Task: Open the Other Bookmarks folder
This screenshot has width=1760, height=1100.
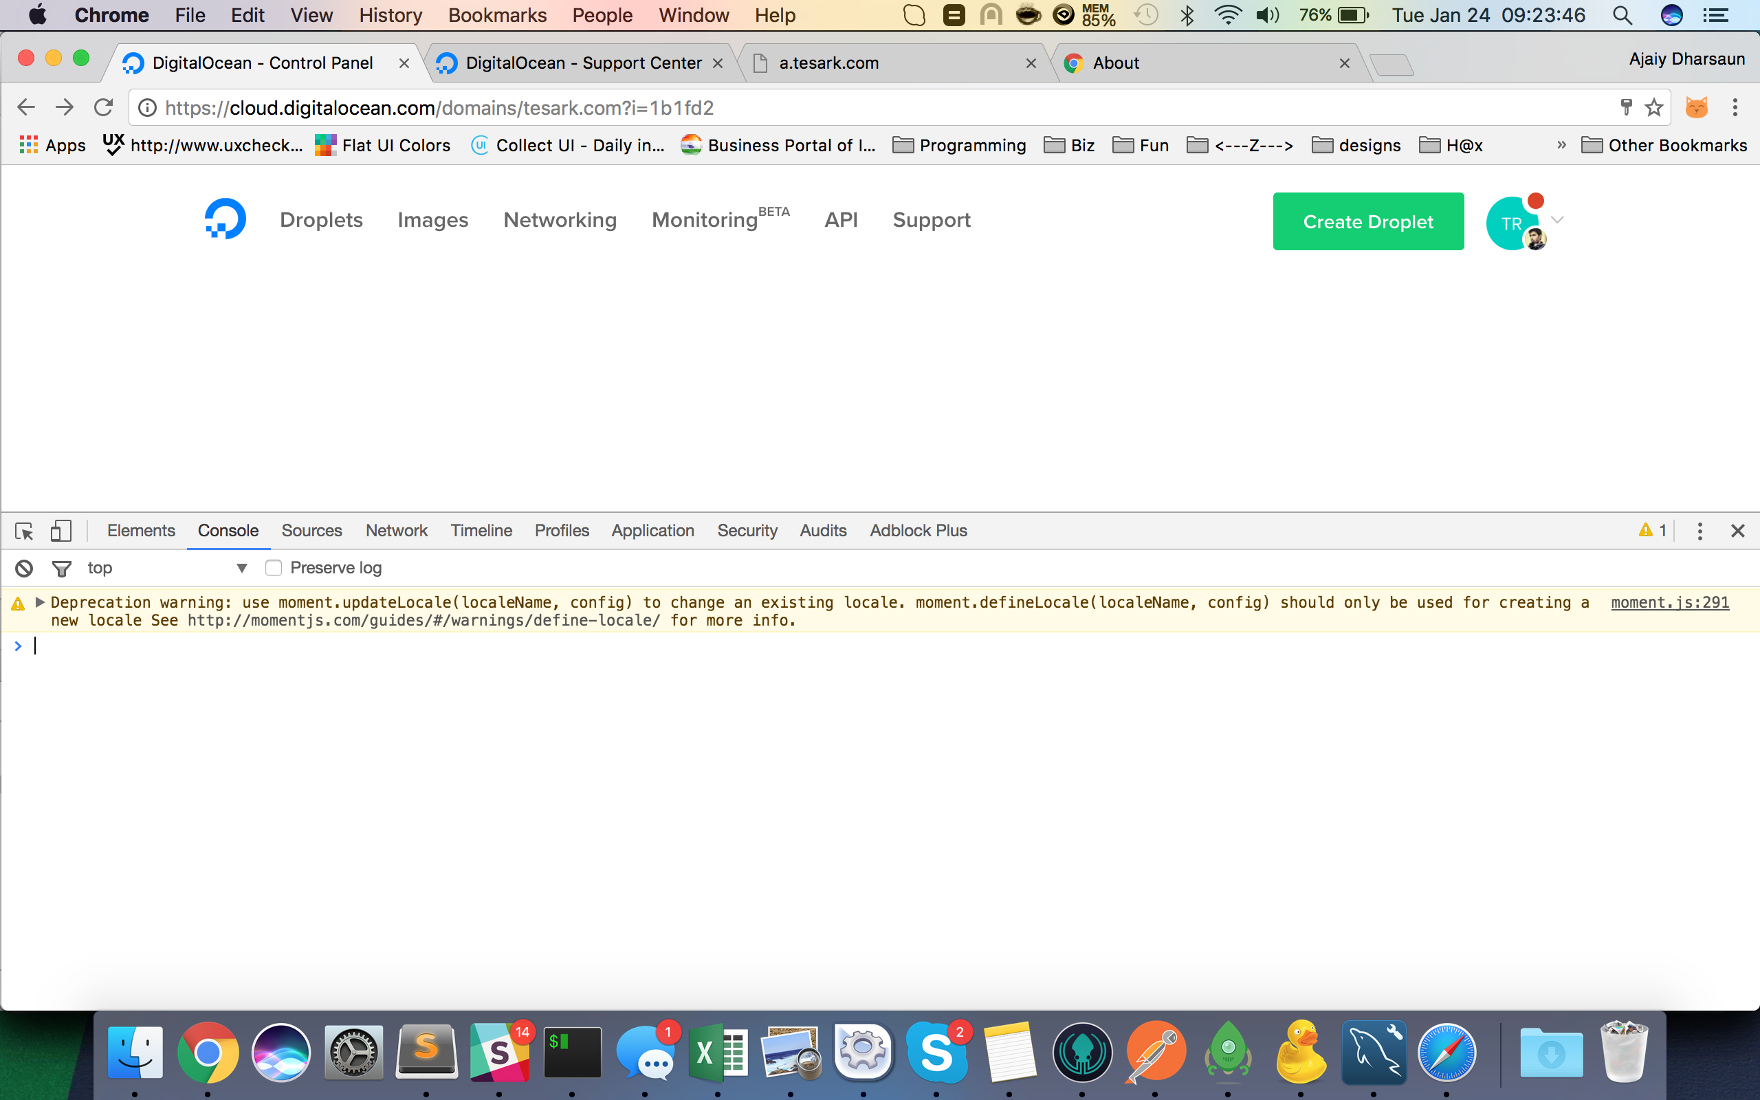Action: pyautogui.click(x=1664, y=146)
